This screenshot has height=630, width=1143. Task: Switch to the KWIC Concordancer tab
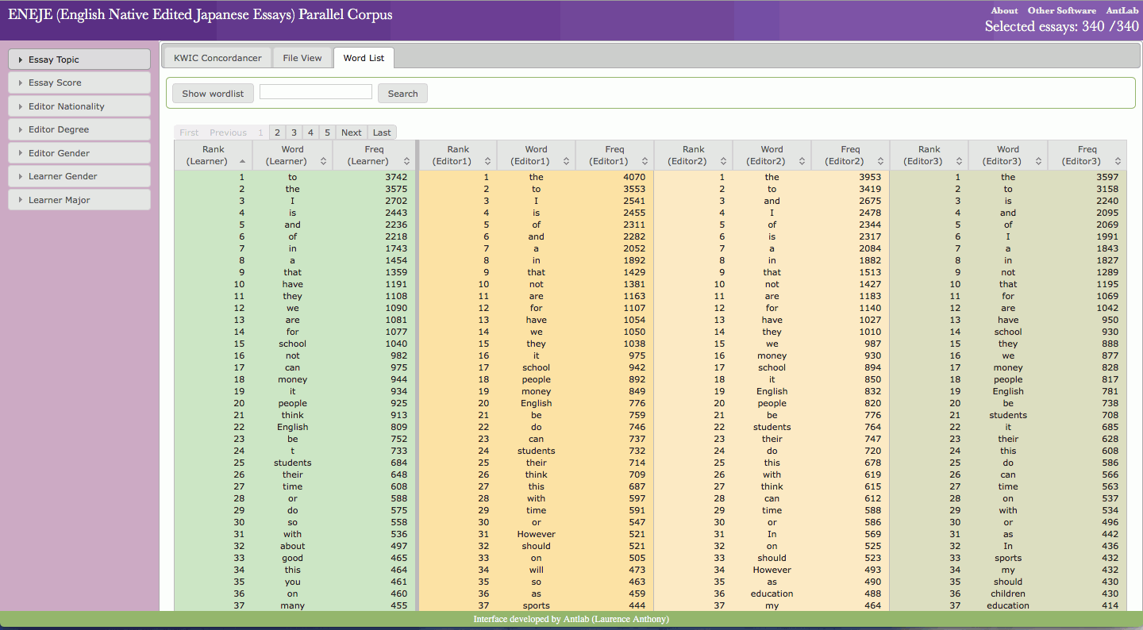217,58
